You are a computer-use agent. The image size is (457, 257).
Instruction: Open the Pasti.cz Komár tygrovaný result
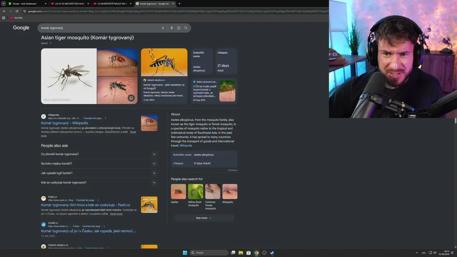pos(86,205)
